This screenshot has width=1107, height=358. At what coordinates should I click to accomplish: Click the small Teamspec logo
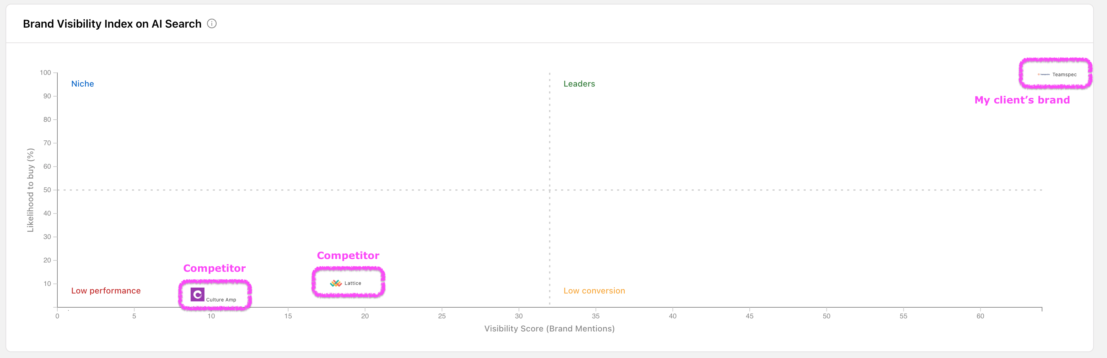point(1043,74)
